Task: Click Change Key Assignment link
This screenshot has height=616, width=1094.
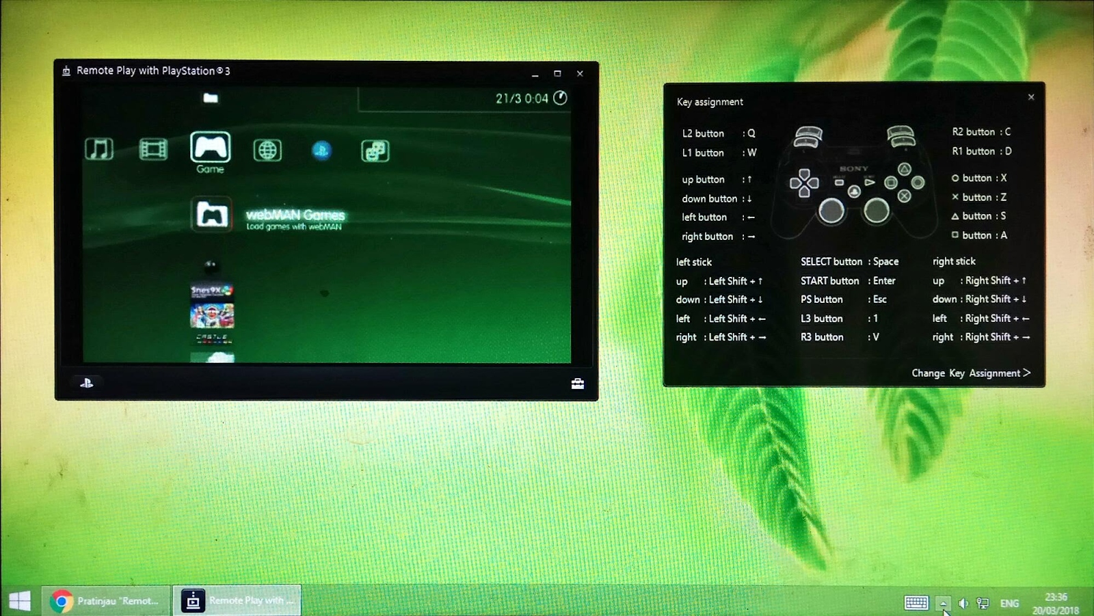Action: (x=971, y=373)
